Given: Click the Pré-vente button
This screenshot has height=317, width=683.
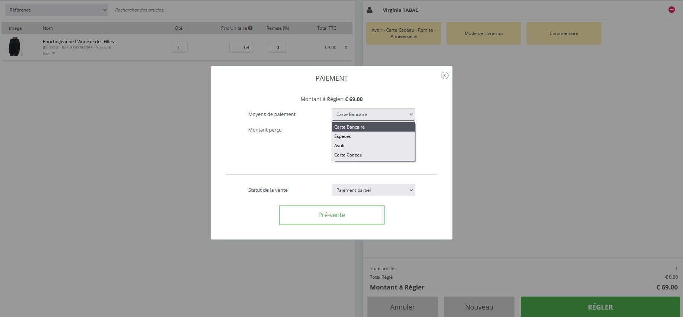Looking at the screenshot, I should pos(331,215).
